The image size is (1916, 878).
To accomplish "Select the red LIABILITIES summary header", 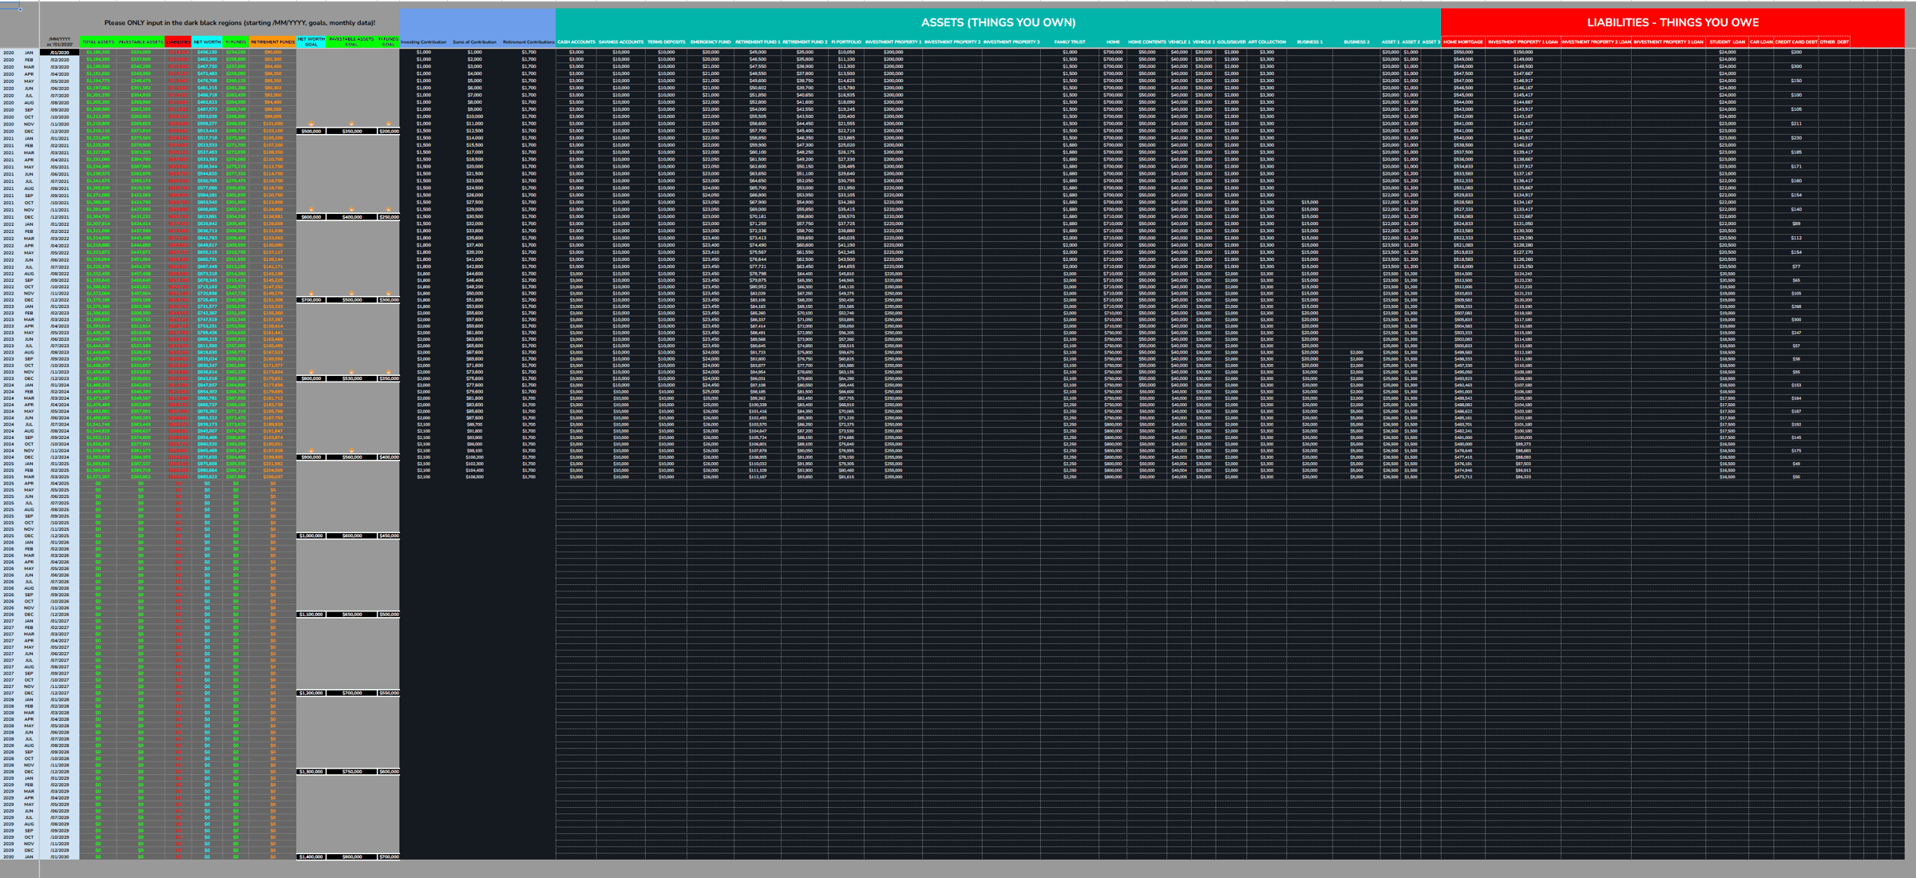I will pos(178,42).
